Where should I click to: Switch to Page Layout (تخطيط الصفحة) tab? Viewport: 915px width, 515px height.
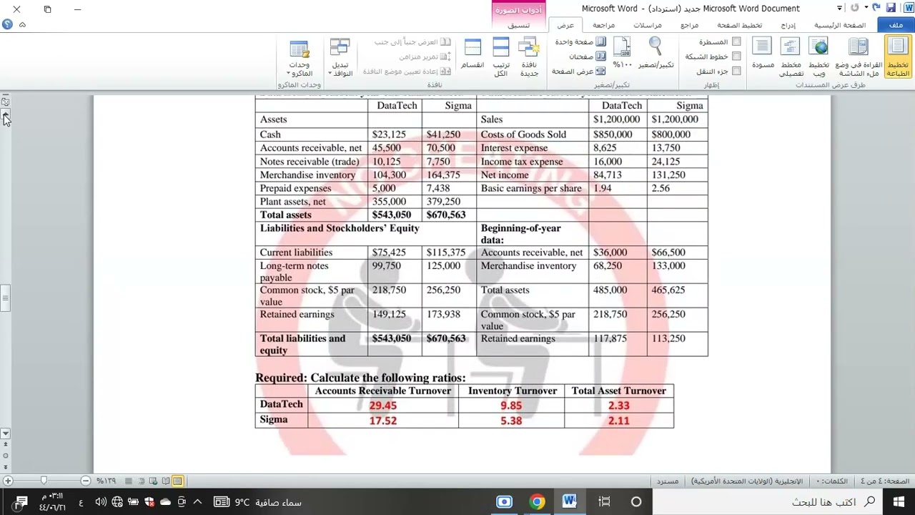pyautogui.click(x=740, y=25)
